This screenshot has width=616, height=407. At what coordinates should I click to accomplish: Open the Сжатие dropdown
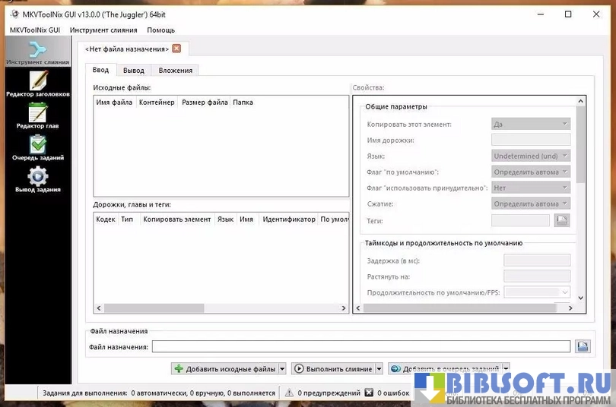coord(531,204)
